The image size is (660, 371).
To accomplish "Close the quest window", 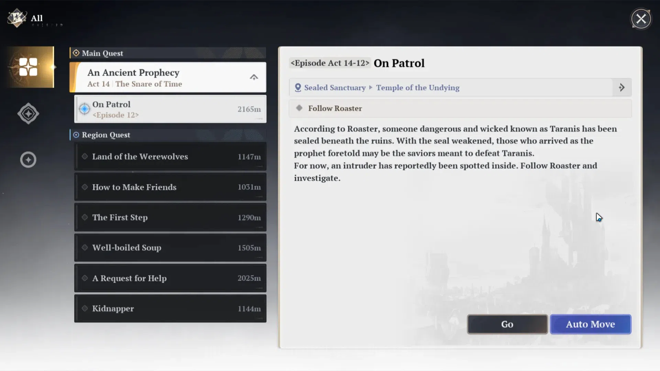I will 641,19.
